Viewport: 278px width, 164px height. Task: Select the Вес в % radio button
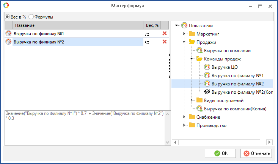[8, 17]
